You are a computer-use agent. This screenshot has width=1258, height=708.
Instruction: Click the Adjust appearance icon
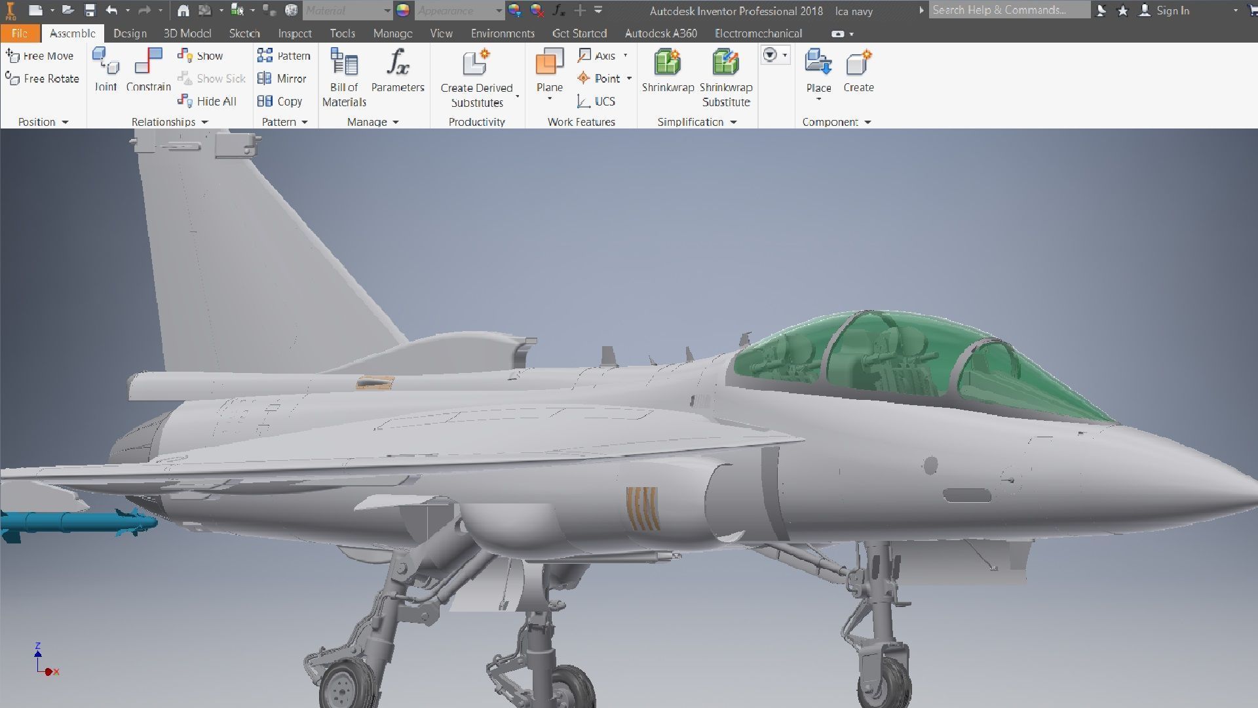515,10
